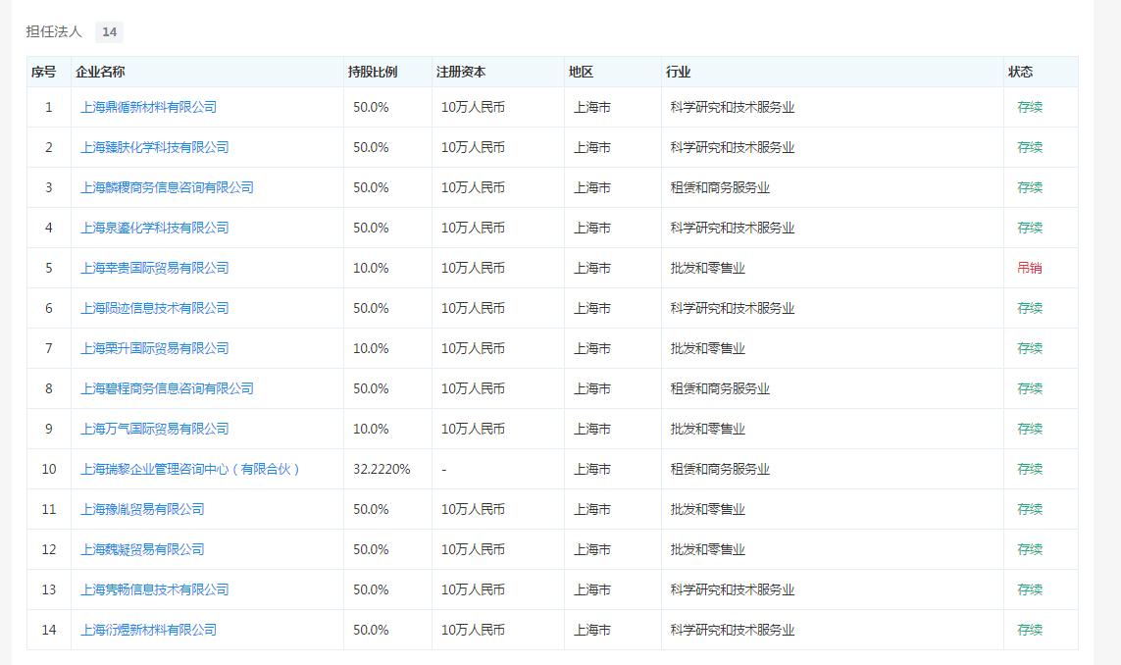Open 上海鼎偱新材料有限公司 company details
The image size is (1121, 665).
(147, 107)
